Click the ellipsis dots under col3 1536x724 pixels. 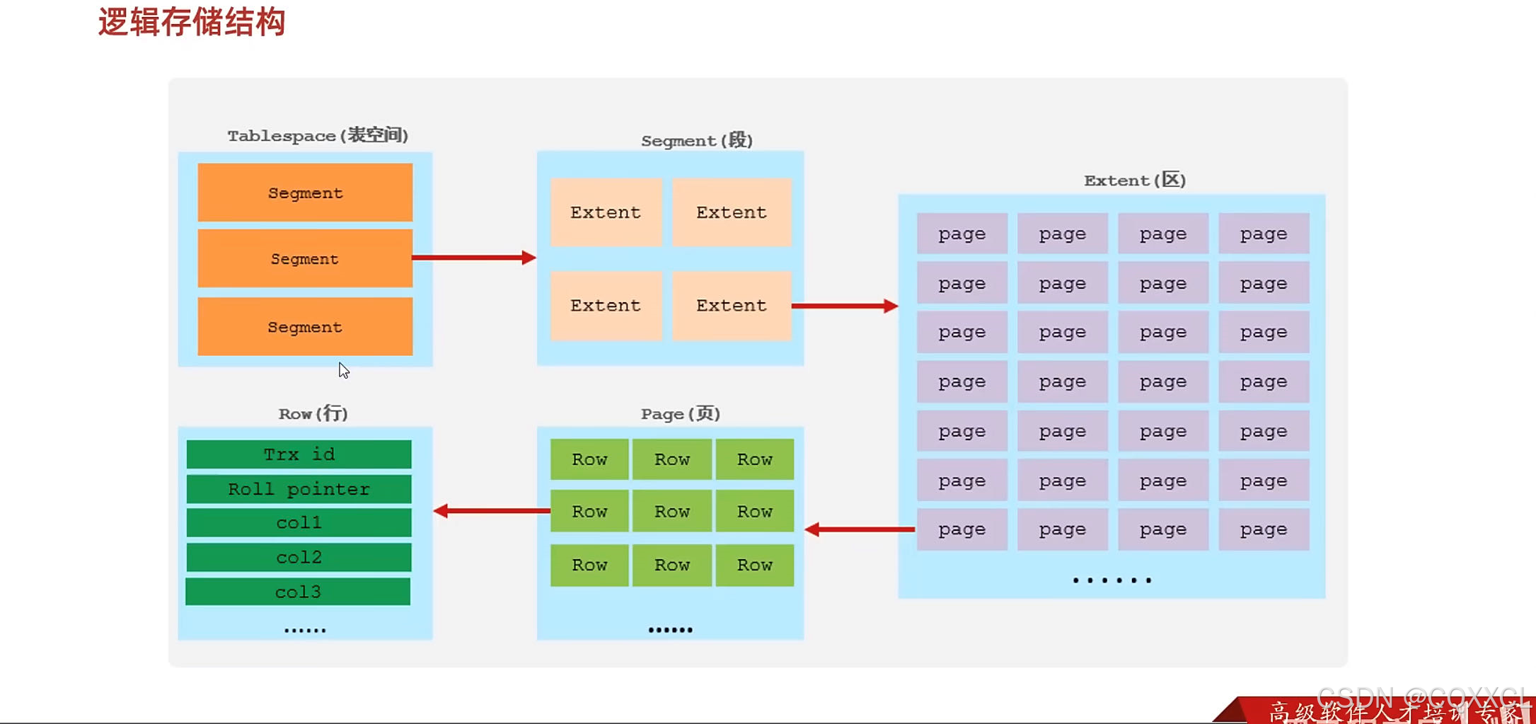[x=305, y=630]
